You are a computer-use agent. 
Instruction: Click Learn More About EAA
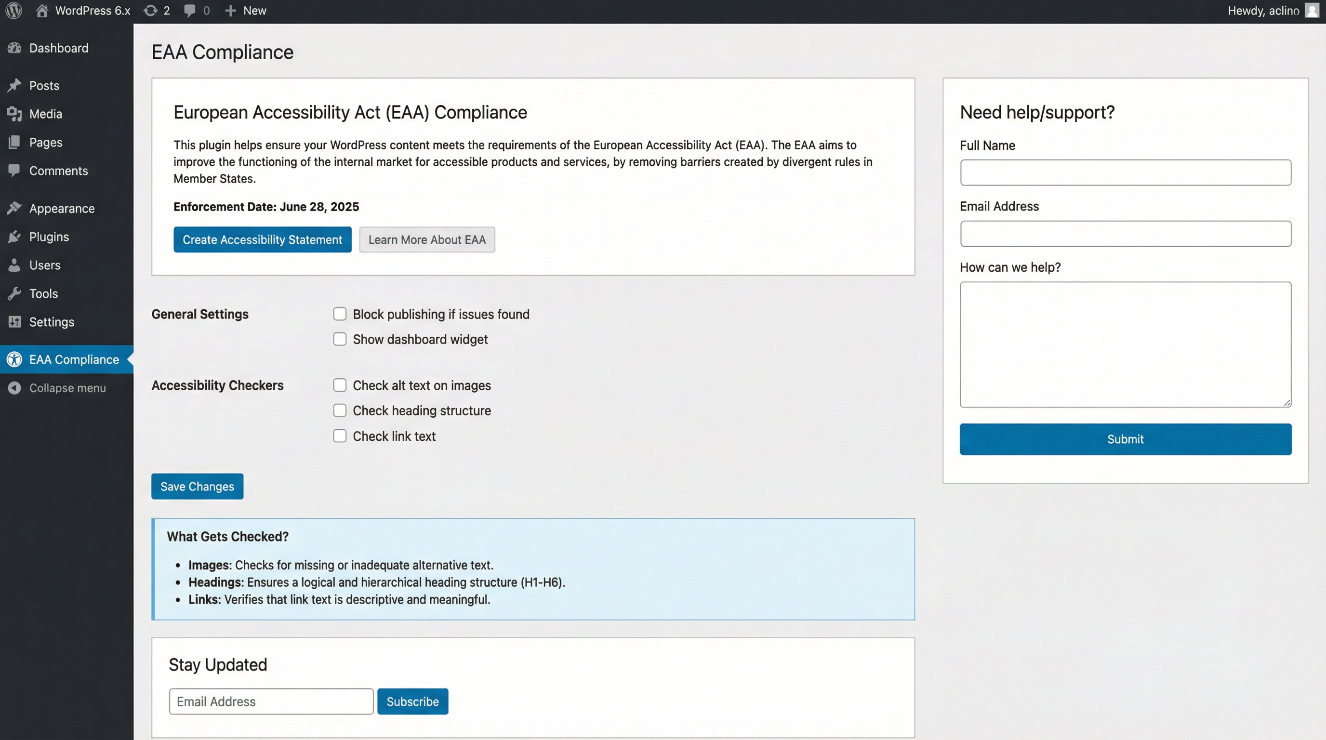tap(427, 239)
